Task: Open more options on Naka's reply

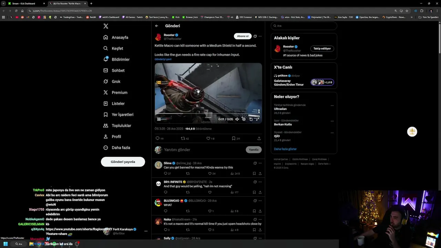Action: (x=260, y=219)
